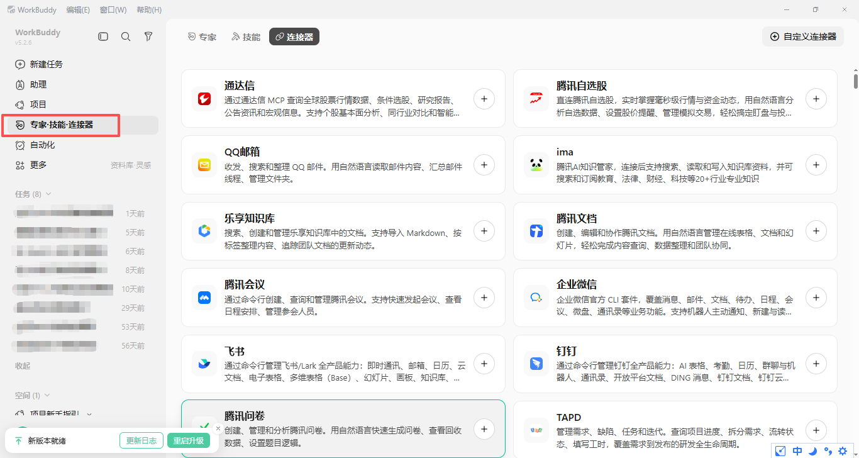Toggle the sidebar panel icon
859x458 pixels.
click(x=103, y=36)
